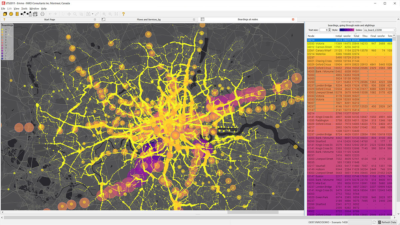Increase text size with spinner up arrow
The height and width of the screenshot is (225, 400).
pyautogui.click(x=329, y=29)
